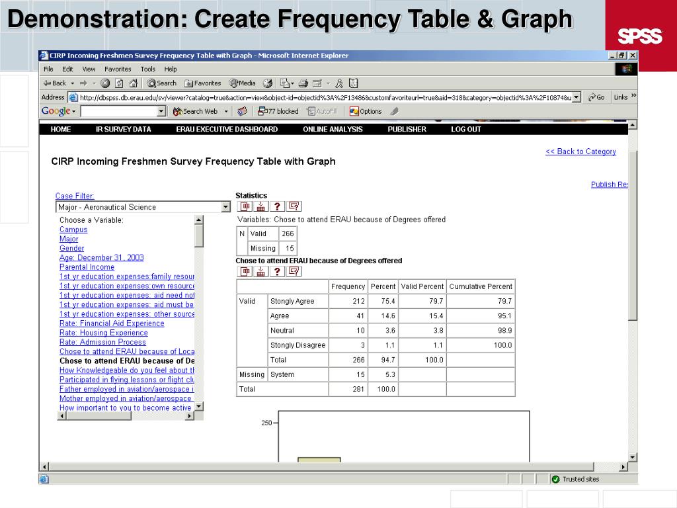
Task: Open the File menu
Action: tap(48, 69)
